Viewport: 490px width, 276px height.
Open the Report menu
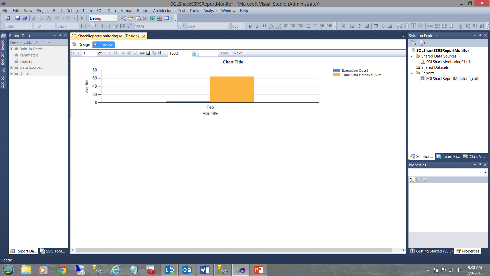pos(142,10)
